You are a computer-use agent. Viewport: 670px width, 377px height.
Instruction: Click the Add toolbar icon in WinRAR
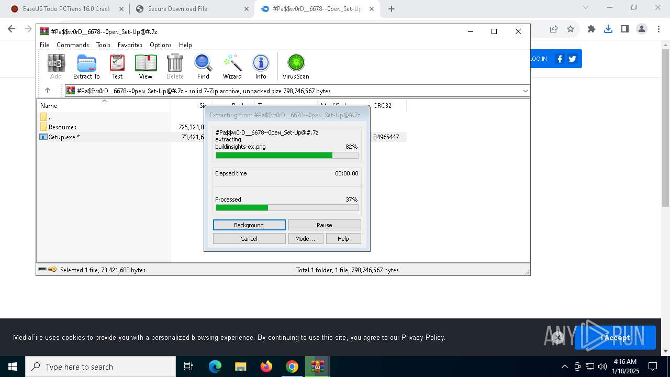tap(56, 66)
